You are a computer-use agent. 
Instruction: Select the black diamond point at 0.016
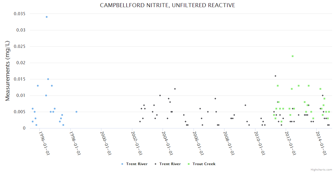(x=275, y=76)
